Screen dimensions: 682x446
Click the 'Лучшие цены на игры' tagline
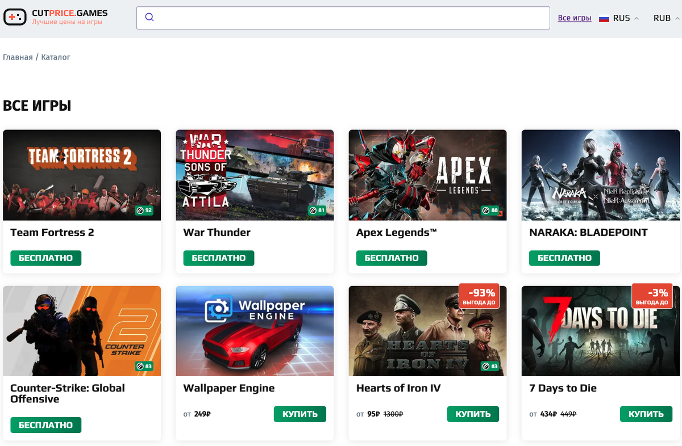67,22
